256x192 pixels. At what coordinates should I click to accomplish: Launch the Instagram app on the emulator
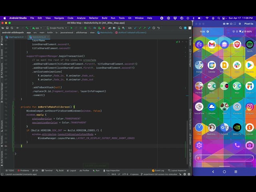coord(250,107)
